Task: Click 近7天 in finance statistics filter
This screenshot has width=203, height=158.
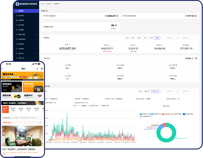Action: pyautogui.click(x=139, y=38)
